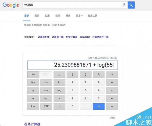Click the cos function key

[46, 91]
